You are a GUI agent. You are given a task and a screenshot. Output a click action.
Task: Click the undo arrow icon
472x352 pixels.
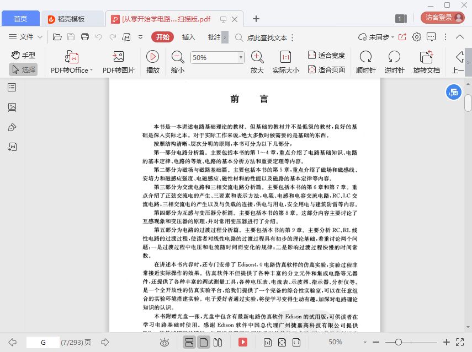(x=99, y=37)
